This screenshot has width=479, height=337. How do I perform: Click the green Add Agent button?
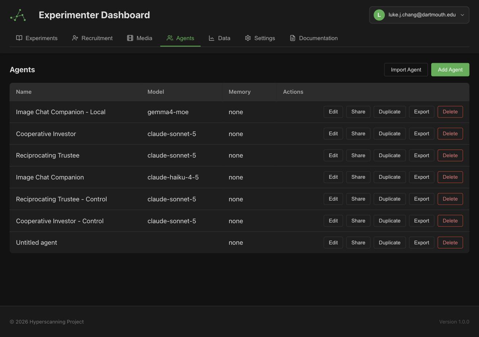point(450,70)
